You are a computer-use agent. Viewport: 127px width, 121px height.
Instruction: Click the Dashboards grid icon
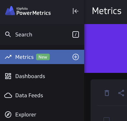click(x=8, y=76)
